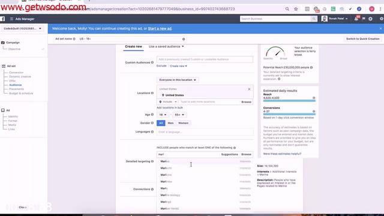Screen dimensions: 384x216
Task: Click the help question mark icon
Action: [382, 19]
